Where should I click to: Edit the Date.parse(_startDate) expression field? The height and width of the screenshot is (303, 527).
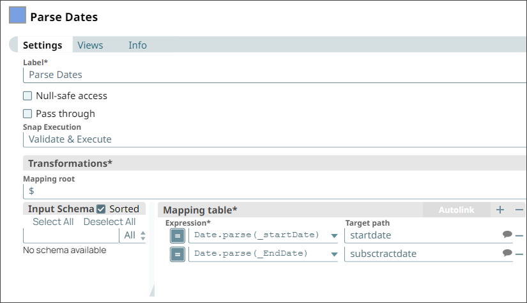point(258,235)
